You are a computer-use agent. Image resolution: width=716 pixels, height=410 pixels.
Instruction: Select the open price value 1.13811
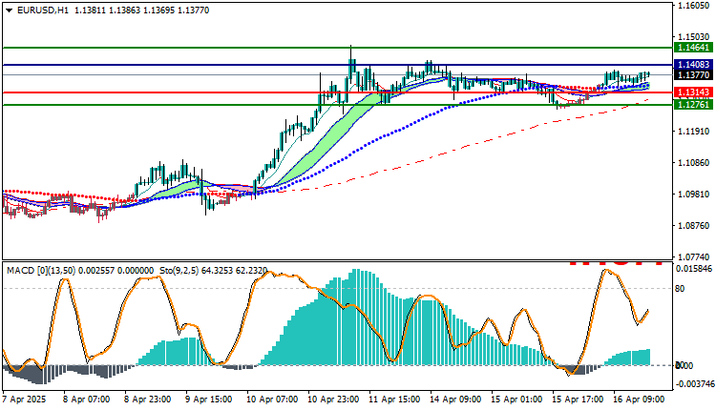90,10
